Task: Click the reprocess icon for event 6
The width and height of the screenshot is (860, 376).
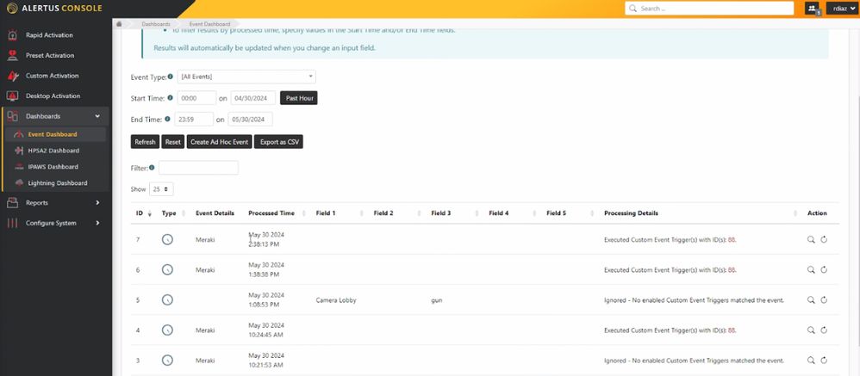Action: tap(824, 269)
